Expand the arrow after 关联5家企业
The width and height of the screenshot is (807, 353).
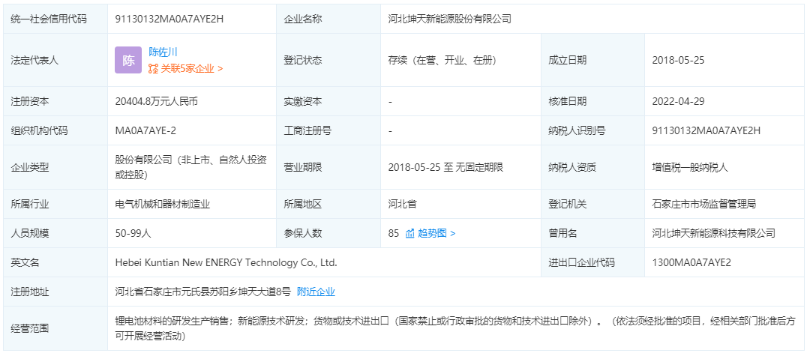(220, 68)
